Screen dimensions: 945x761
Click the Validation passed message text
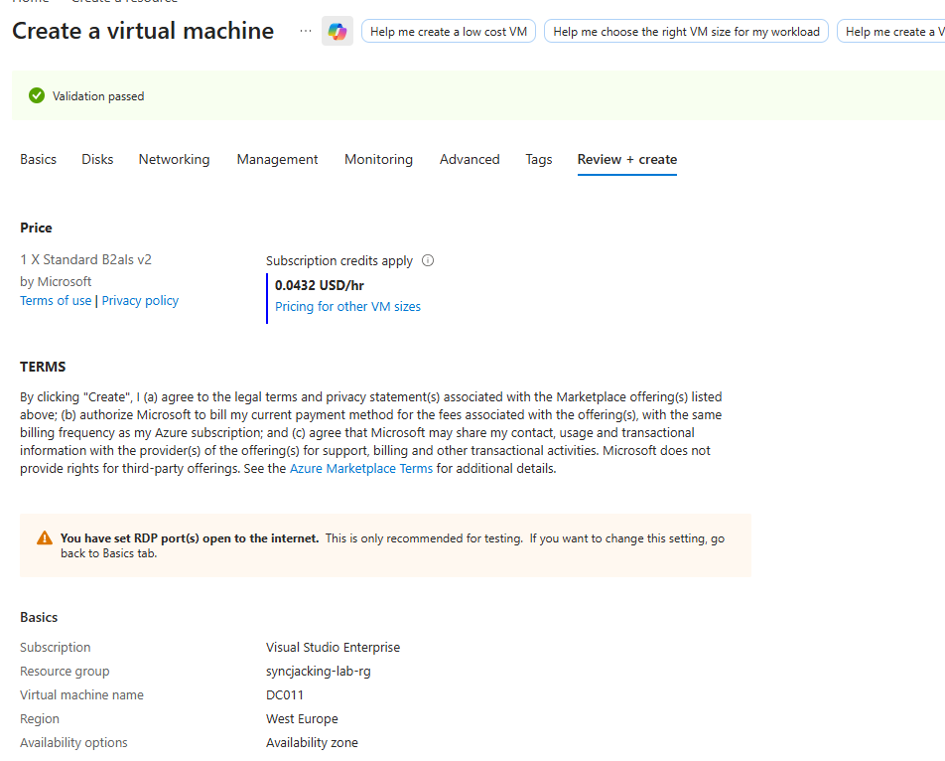[98, 96]
